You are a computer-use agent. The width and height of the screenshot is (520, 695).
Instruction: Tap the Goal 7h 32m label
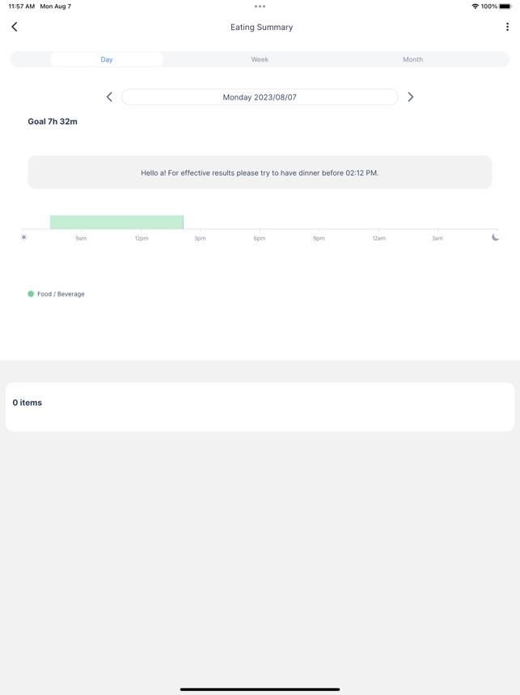point(53,122)
